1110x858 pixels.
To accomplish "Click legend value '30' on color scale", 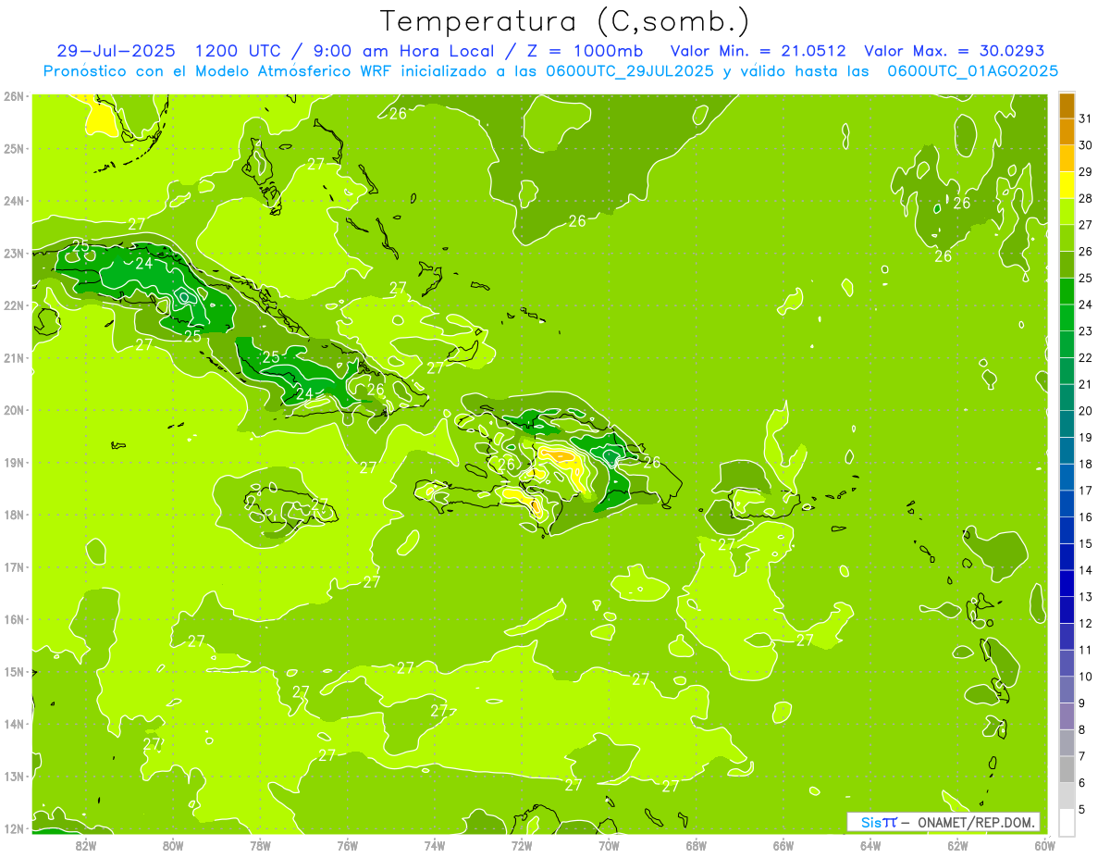I will [x=1086, y=145].
